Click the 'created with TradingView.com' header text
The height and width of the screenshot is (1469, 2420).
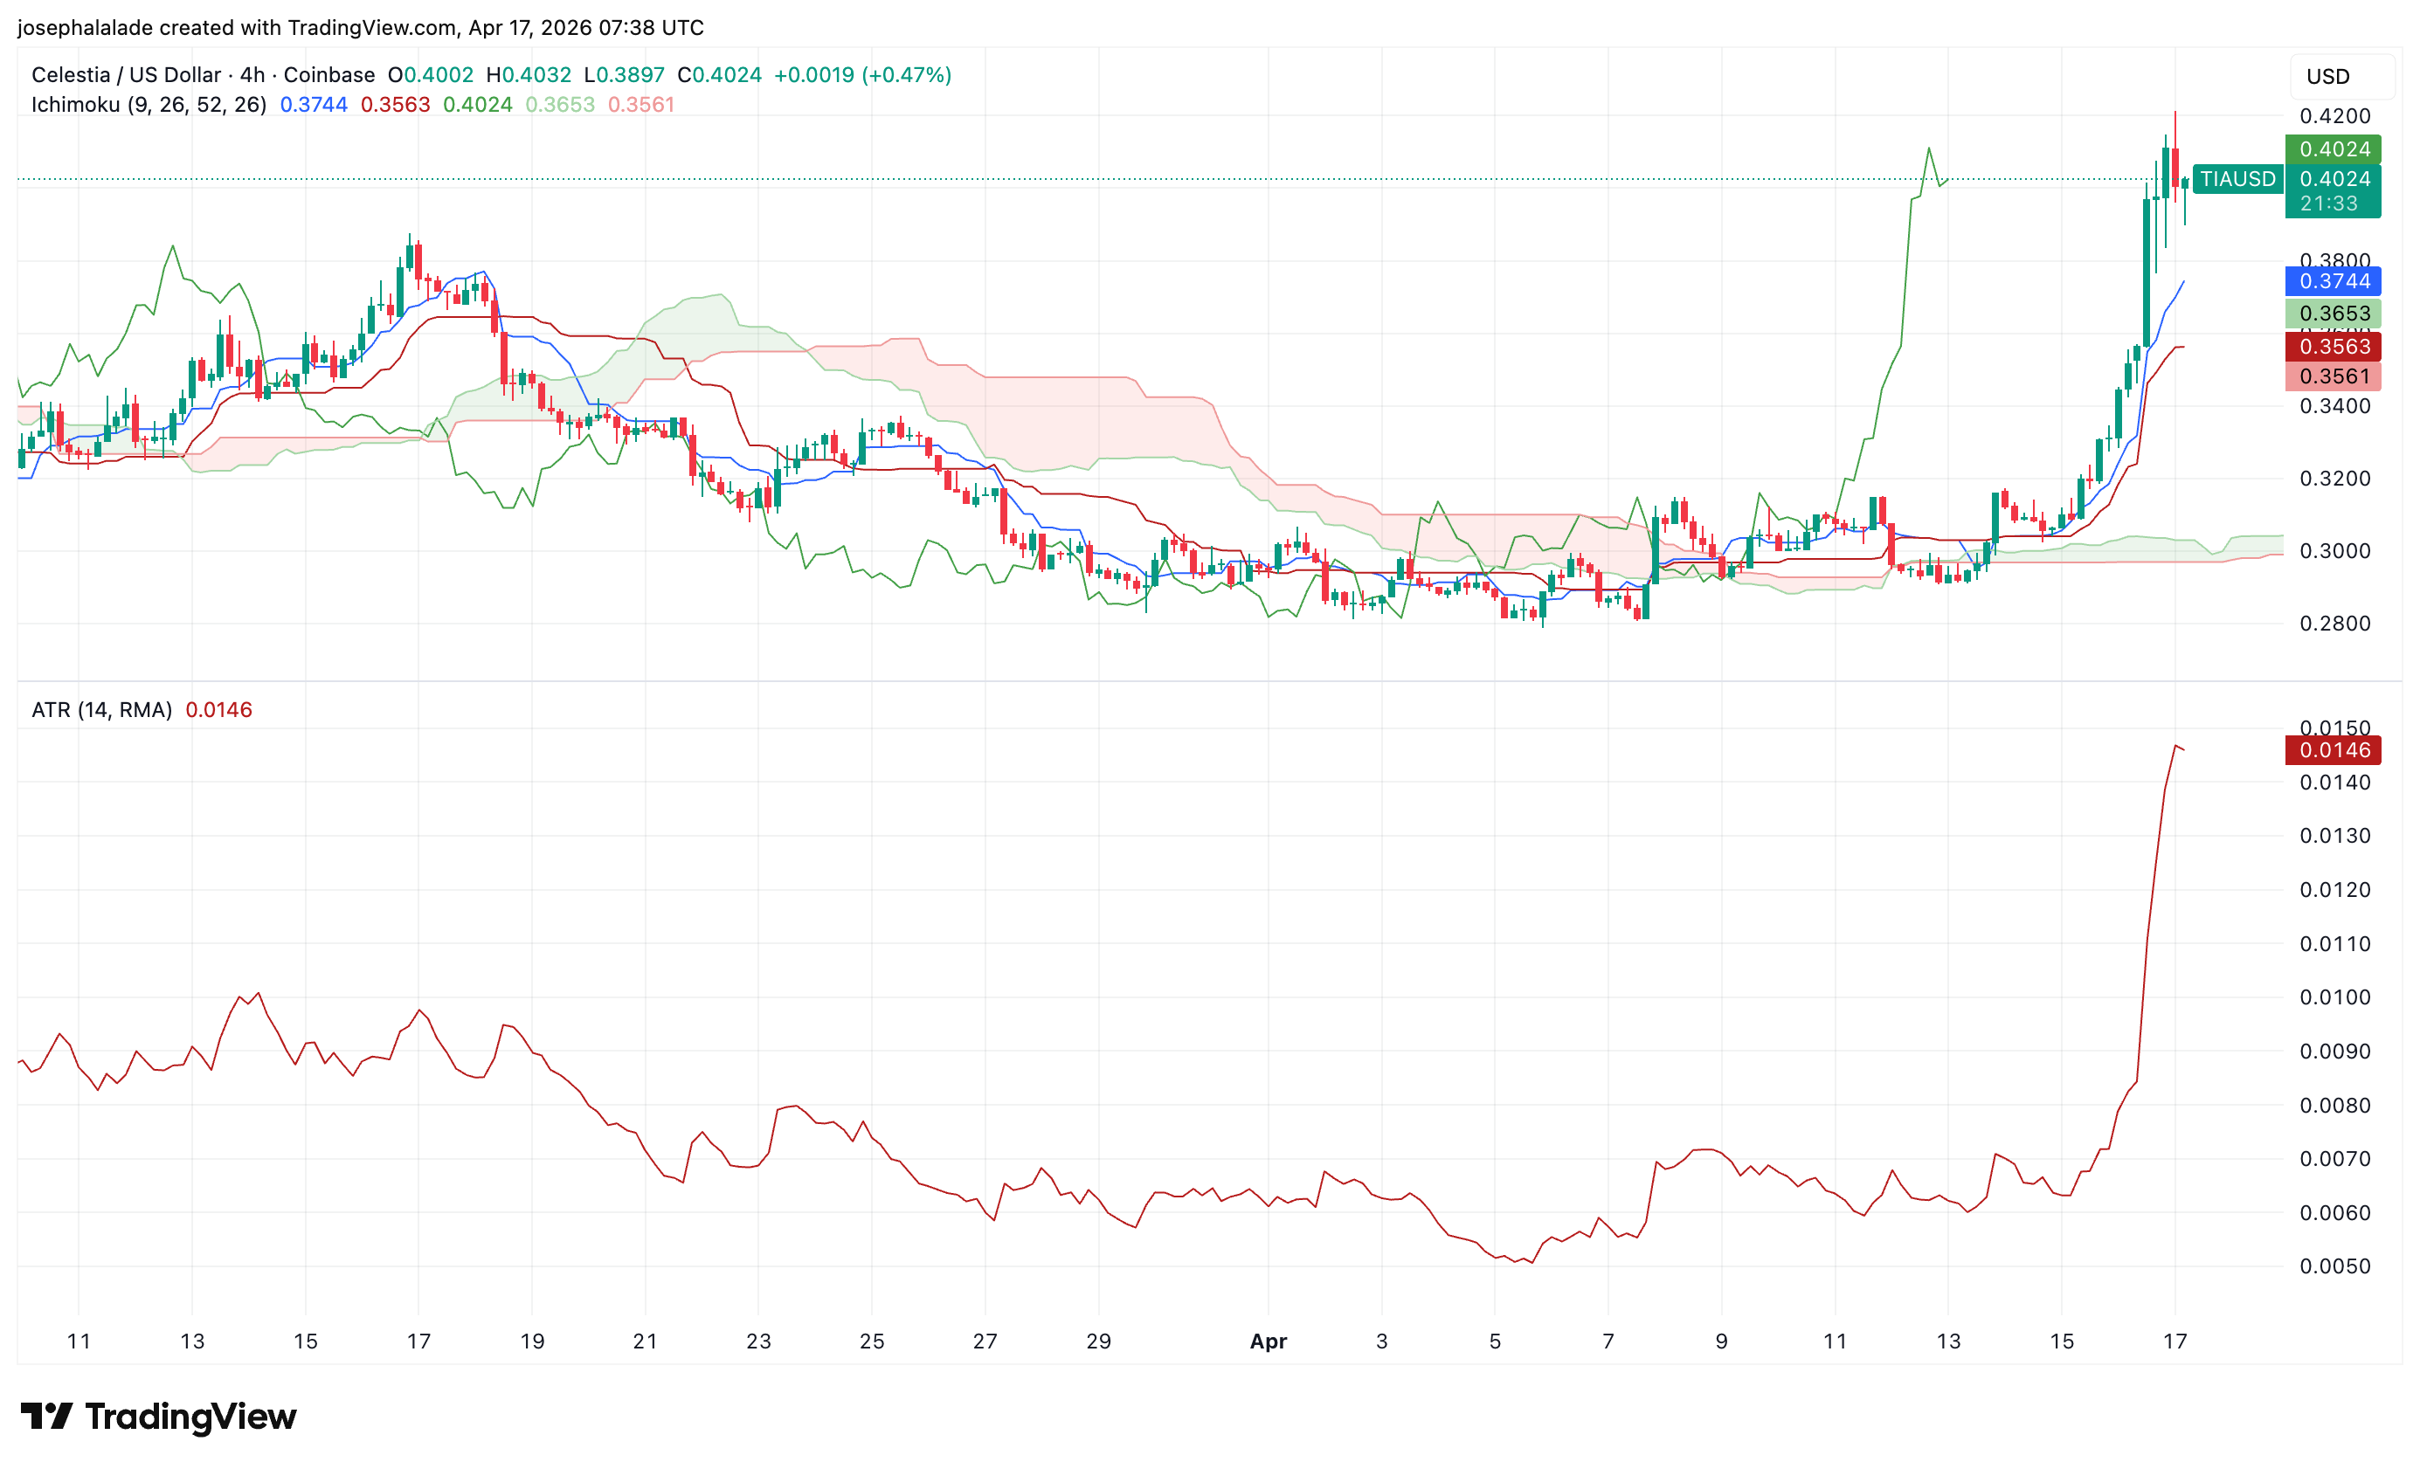tap(308, 27)
